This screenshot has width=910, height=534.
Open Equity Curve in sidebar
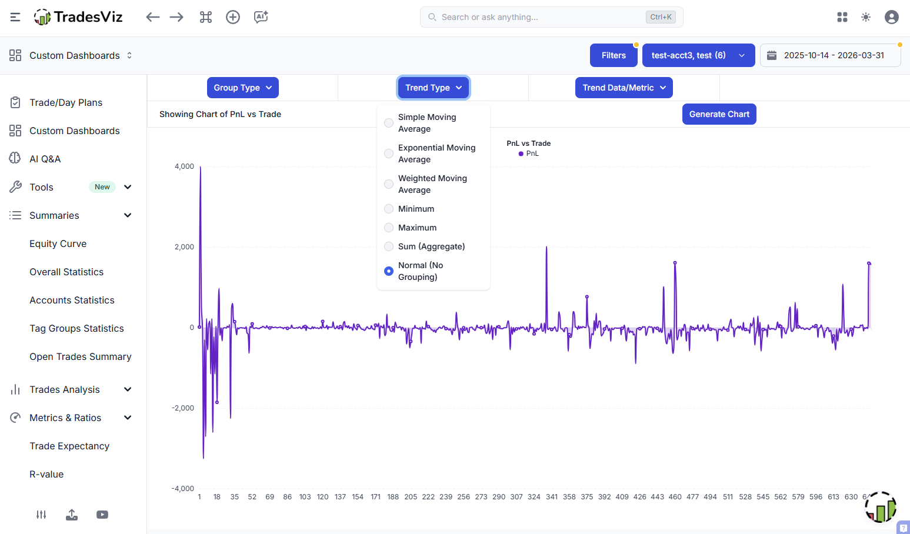(58, 243)
